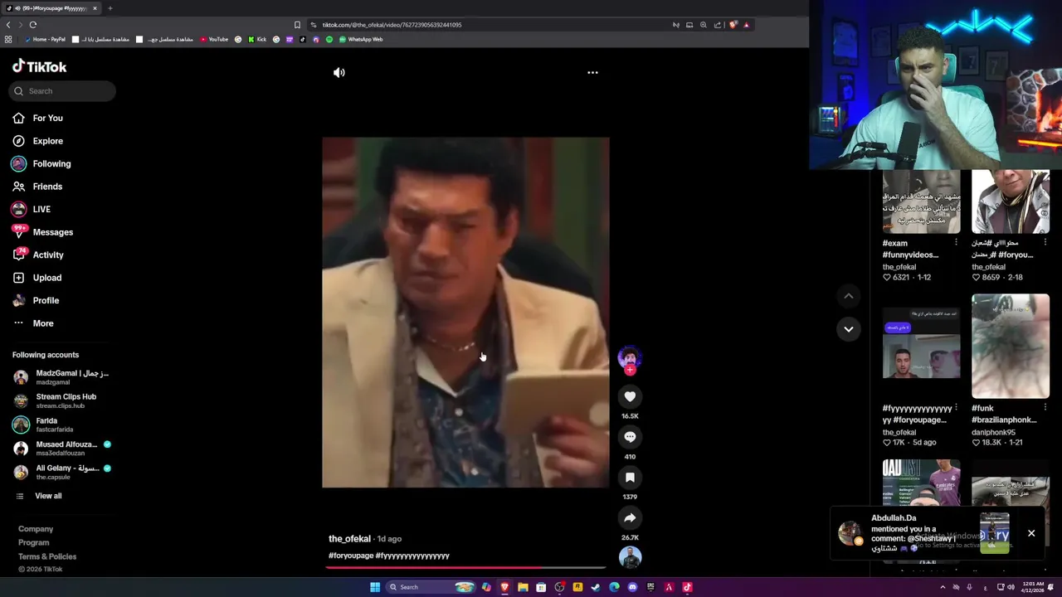Screen dimensions: 1062x597
Task: Open the #exam #funnyvideos video thumbnail
Action: (921, 201)
